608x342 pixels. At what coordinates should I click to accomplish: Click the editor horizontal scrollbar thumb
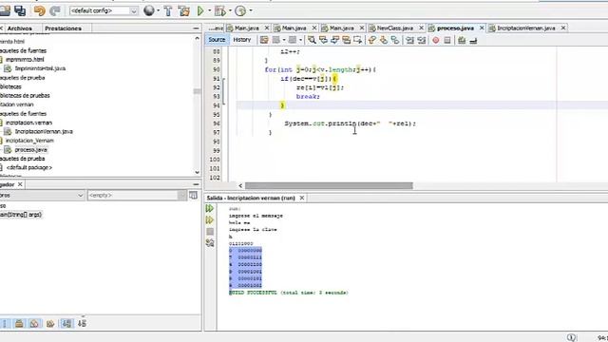(329, 186)
